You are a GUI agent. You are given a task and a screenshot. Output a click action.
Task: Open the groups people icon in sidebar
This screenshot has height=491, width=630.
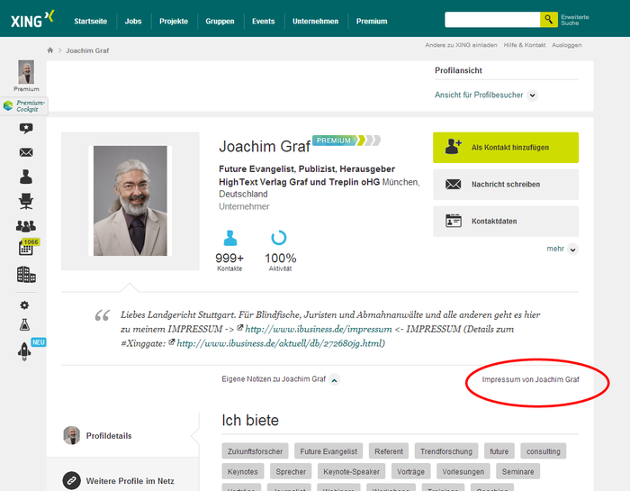(26, 226)
